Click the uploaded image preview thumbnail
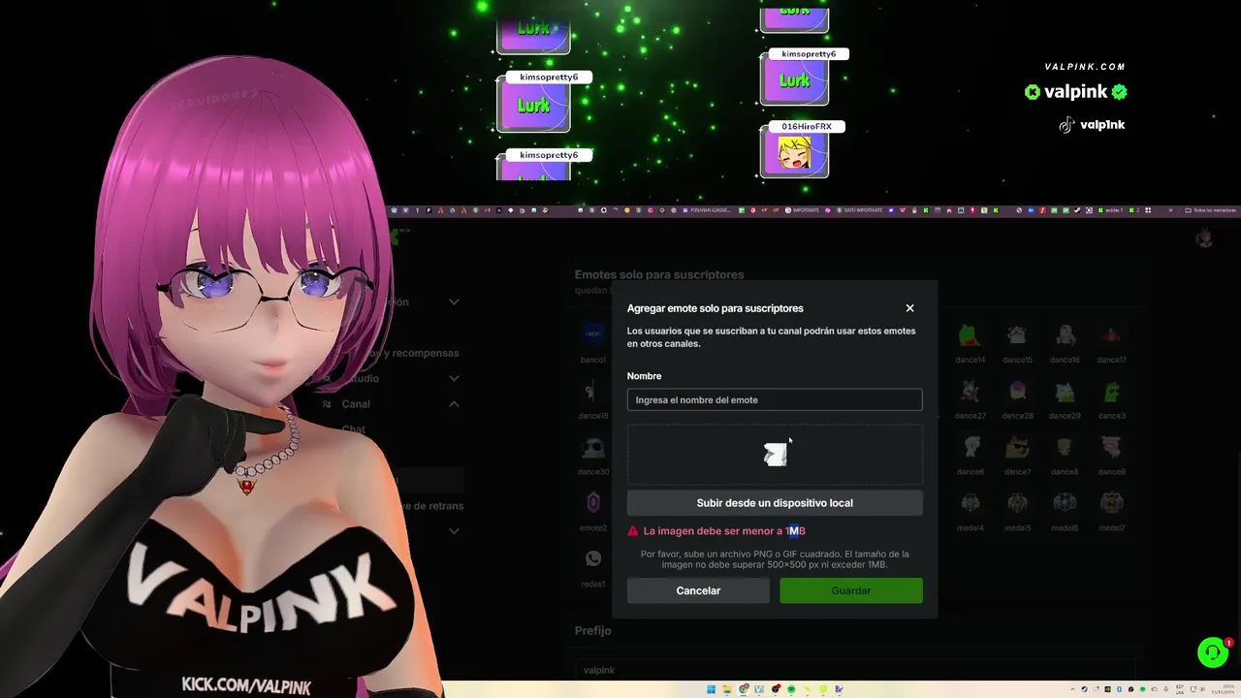Viewport: 1241px width, 698px height. (x=775, y=454)
